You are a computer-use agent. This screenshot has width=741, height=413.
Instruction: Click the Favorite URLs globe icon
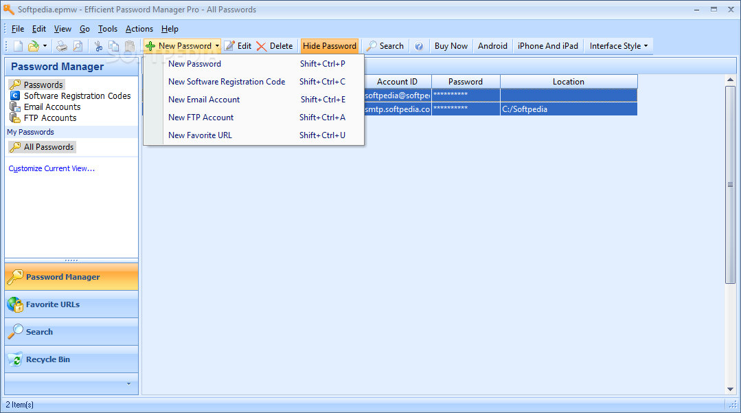pyautogui.click(x=15, y=304)
